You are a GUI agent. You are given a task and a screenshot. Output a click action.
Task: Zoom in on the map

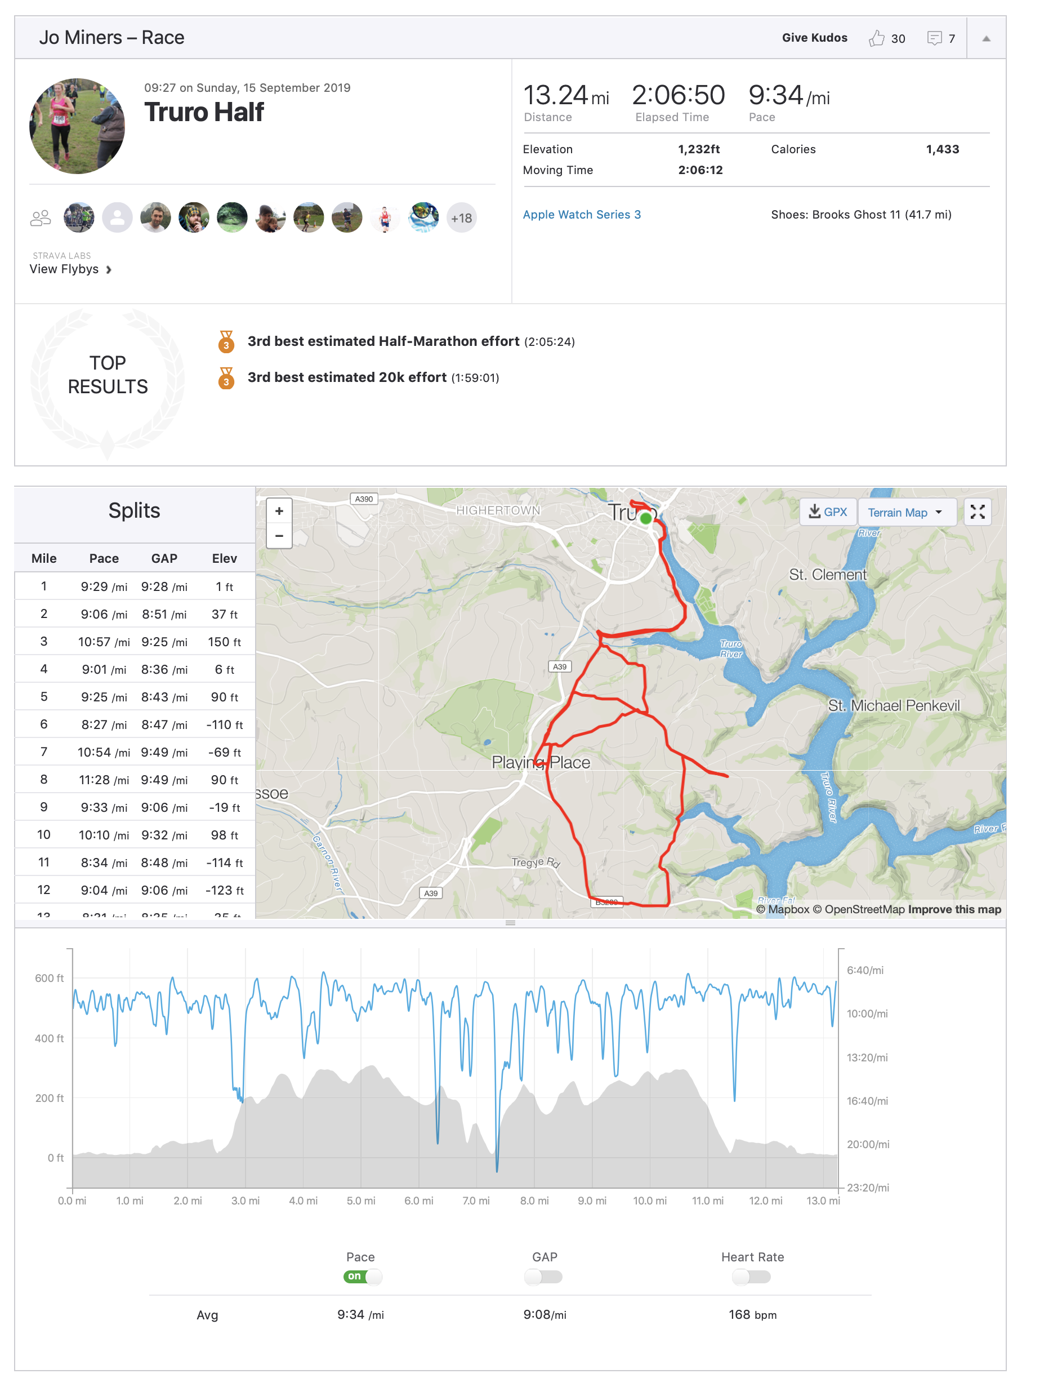[x=279, y=511]
